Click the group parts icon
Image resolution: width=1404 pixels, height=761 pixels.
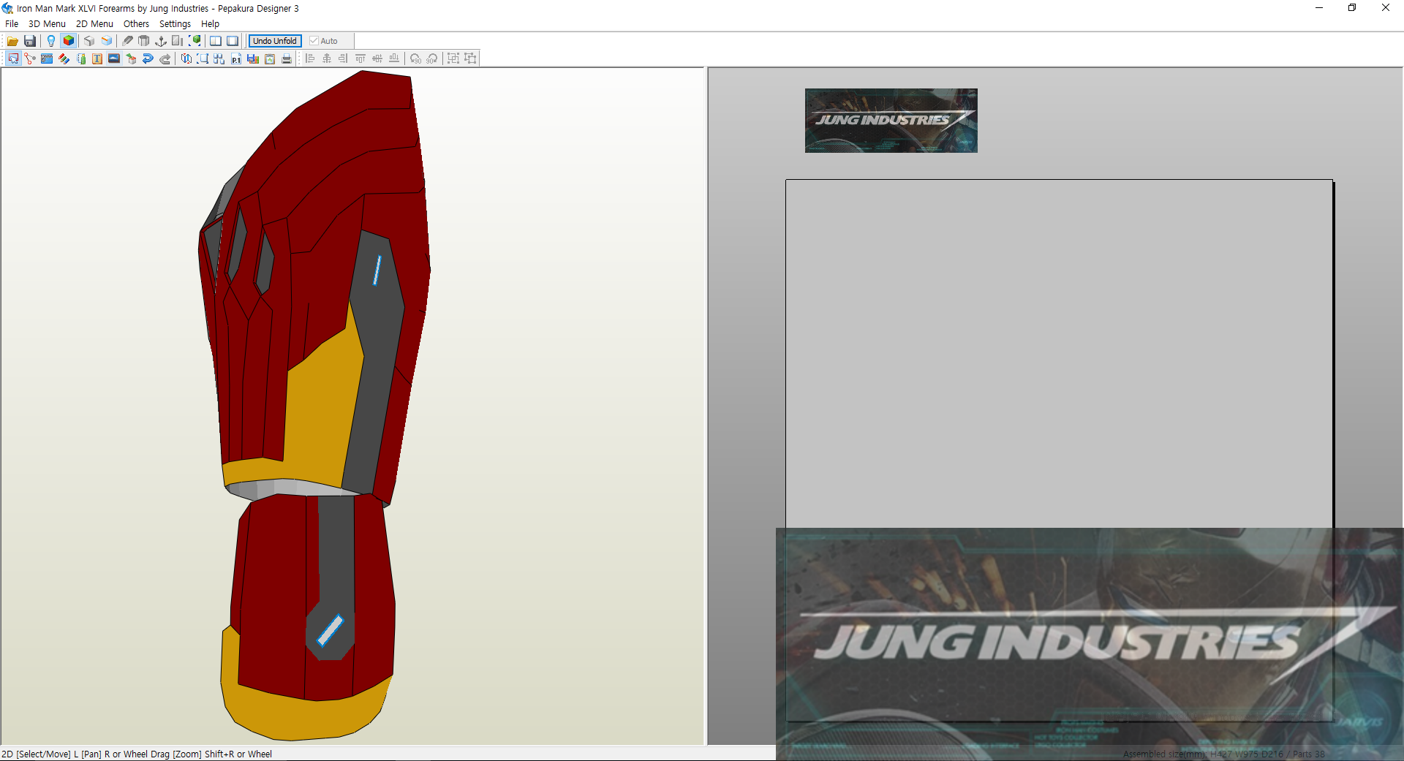453,58
